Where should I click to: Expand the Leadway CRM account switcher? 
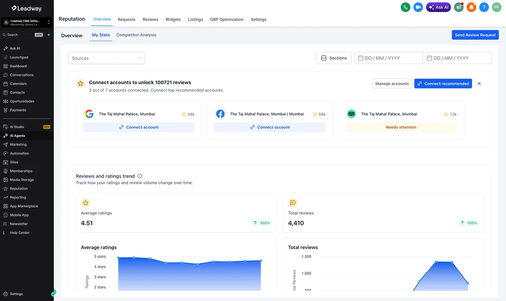(x=27, y=23)
